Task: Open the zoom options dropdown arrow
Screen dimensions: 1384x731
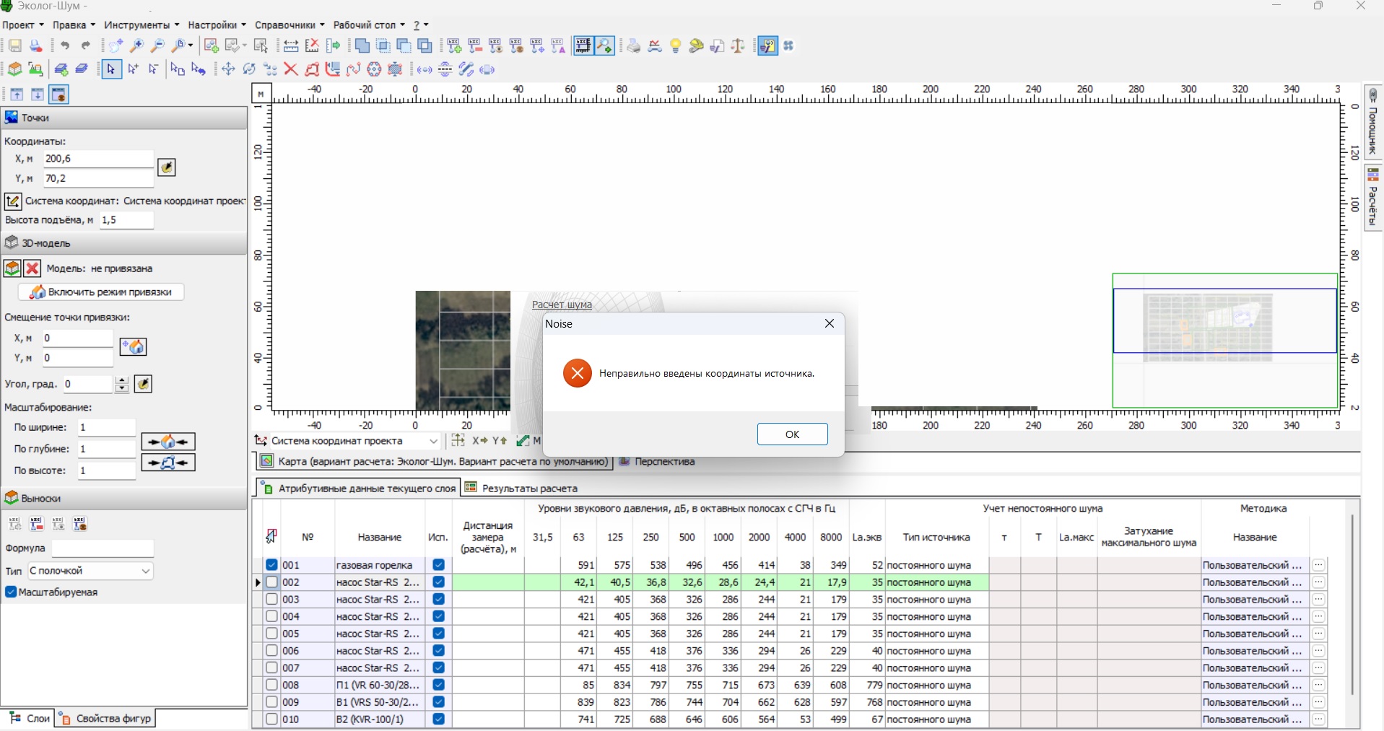Action: (192, 46)
